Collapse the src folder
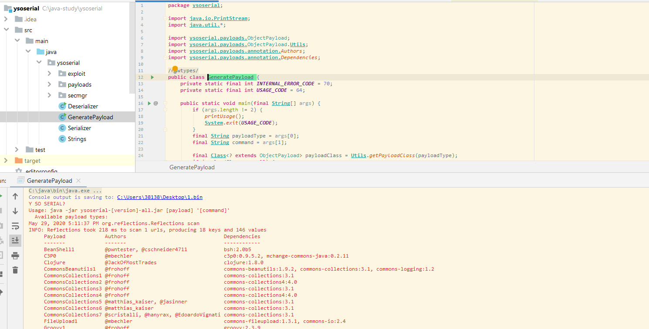This screenshot has width=649, height=329. point(6,30)
